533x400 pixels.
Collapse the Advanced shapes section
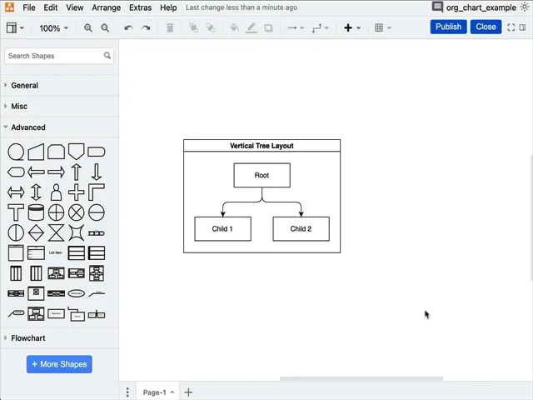pyautogui.click(x=28, y=127)
